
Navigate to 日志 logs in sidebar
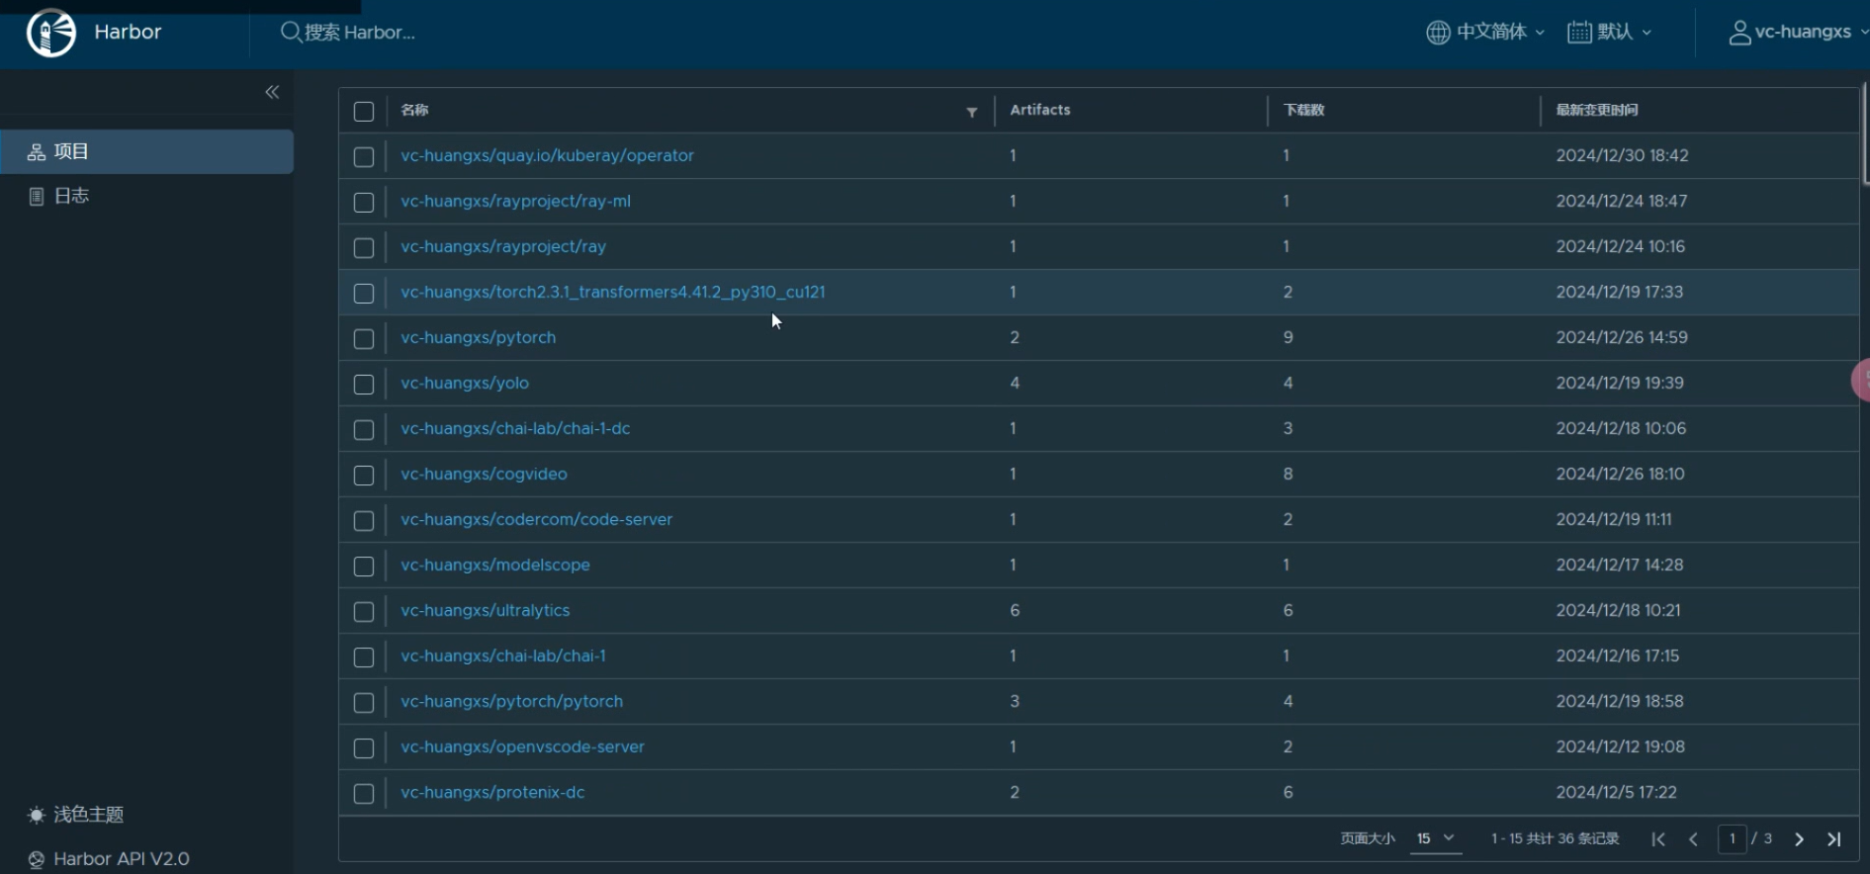(x=71, y=196)
